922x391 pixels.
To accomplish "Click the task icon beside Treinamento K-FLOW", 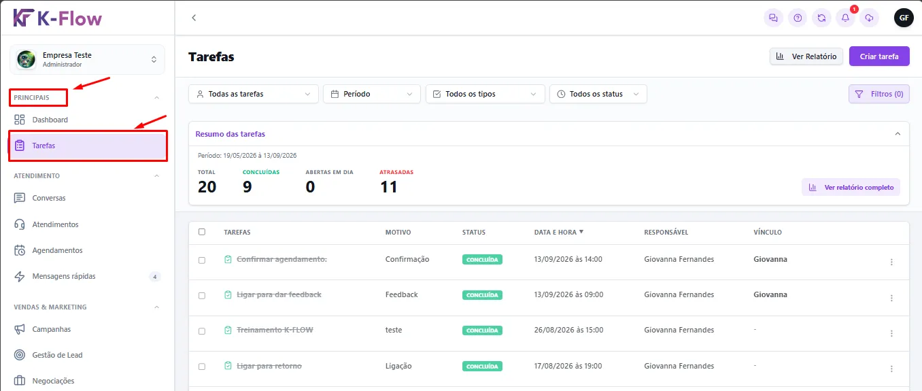I will pos(228,330).
